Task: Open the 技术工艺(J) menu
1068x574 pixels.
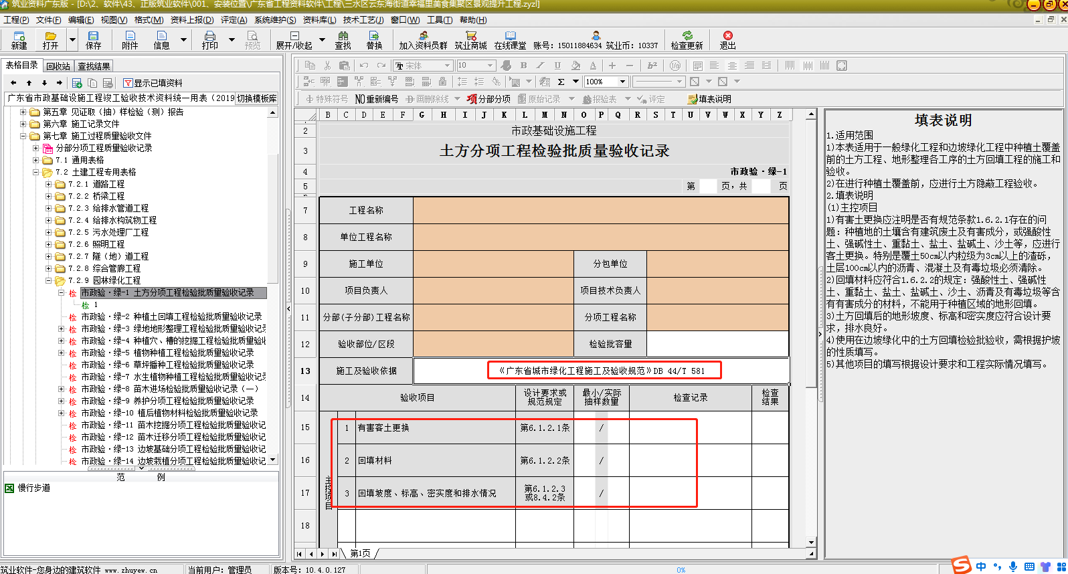Action: (x=363, y=19)
